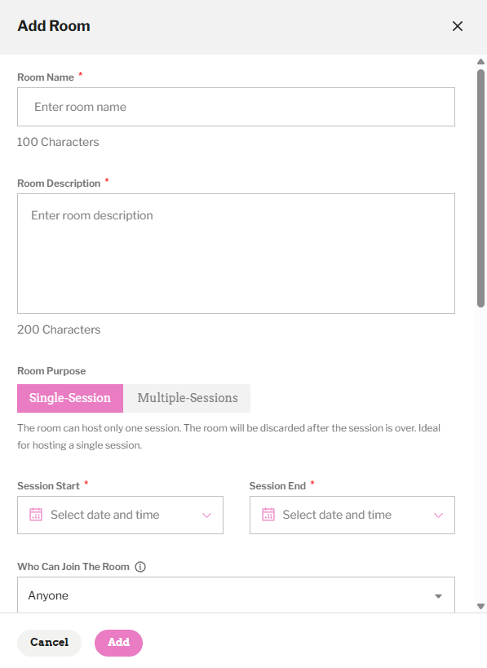This screenshot has width=487, height=668.
Task: Click the Session End calendar icon
Action: [268, 515]
